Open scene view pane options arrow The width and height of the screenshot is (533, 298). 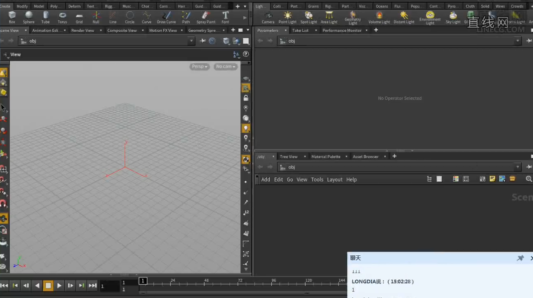tap(248, 30)
